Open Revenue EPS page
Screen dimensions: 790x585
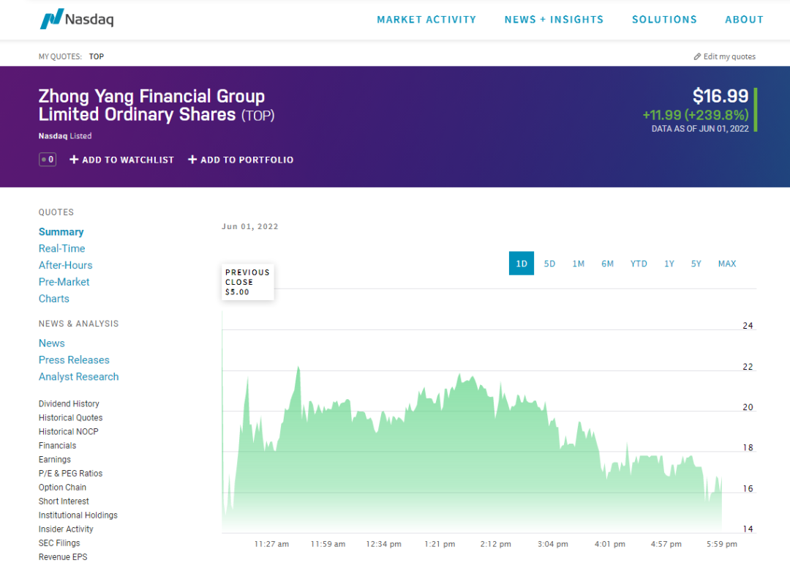tap(63, 556)
